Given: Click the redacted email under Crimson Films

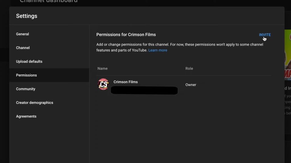Looking at the screenshot, I should 144,91.
